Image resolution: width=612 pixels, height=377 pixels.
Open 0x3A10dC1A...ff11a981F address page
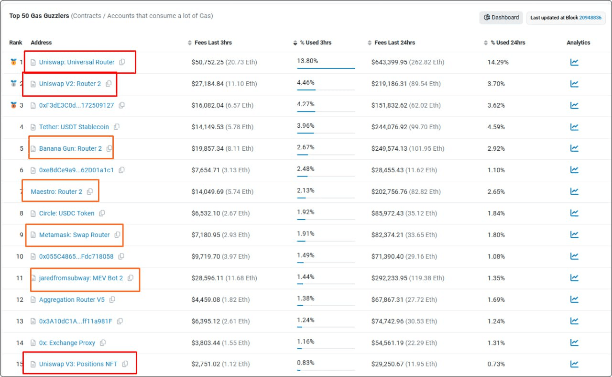tap(76, 321)
